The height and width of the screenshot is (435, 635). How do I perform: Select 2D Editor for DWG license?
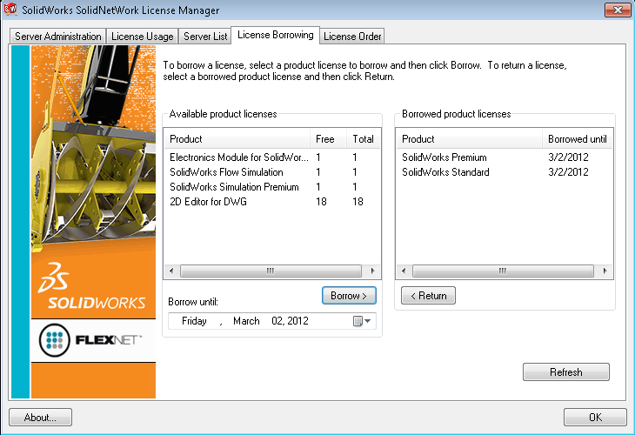tap(272, 202)
